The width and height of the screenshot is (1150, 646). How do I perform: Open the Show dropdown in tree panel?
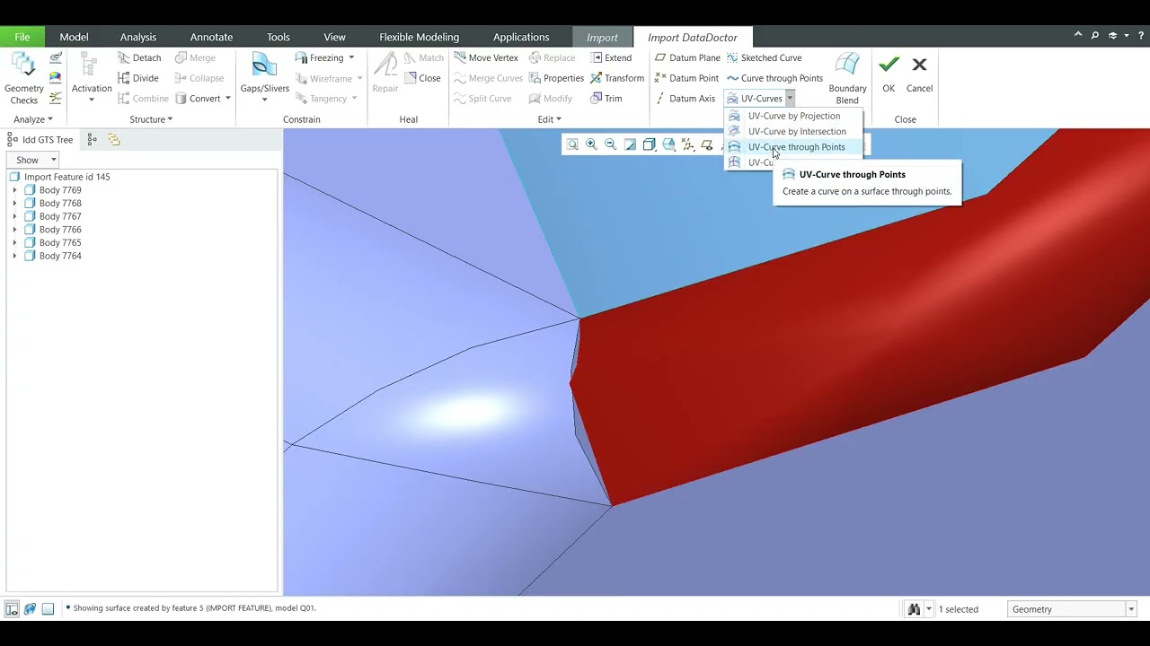[x=34, y=160]
